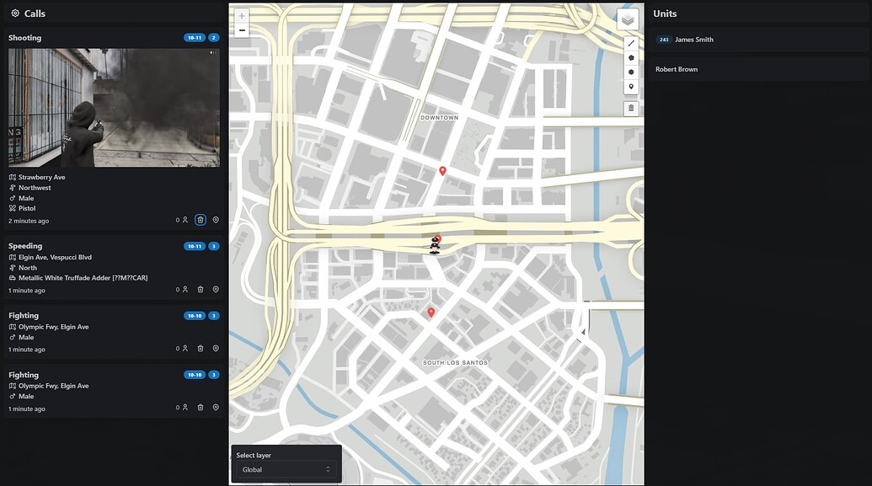Click the trash icon on the Shooting call
872x486 pixels.
coord(200,219)
